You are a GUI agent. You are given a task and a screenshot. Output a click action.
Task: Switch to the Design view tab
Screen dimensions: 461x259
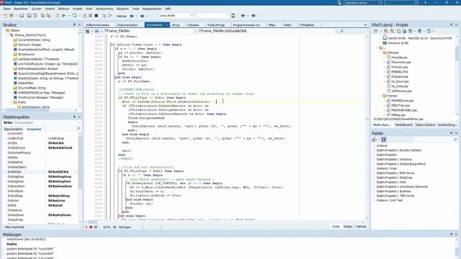pos(348,227)
